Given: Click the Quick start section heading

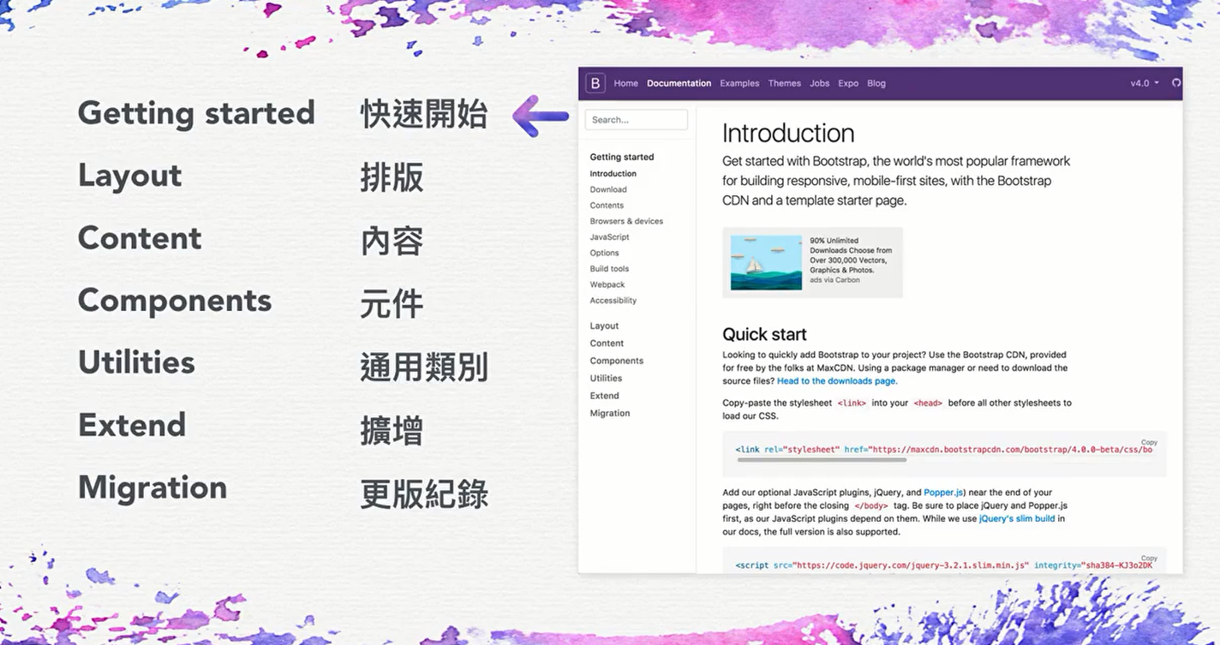Looking at the screenshot, I should [x=764, y=335].
